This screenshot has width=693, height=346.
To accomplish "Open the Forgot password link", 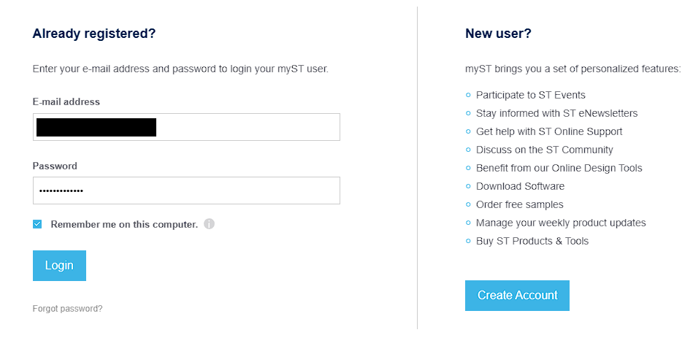I will [67, 309].
